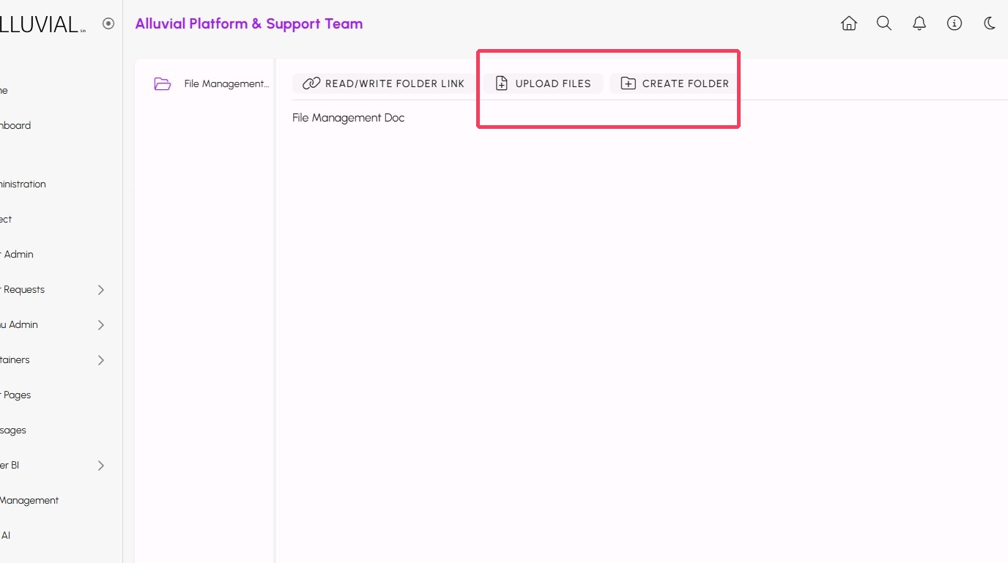1008x563 pixels.
Task: Expand the Requests menu chevron
Action: tap(101, 290)
